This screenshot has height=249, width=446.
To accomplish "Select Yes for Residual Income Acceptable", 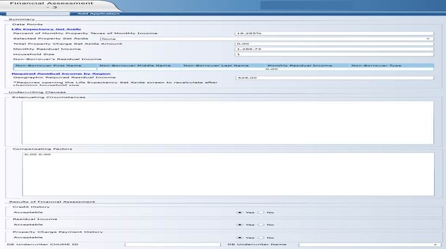I will click(x=240, y=225).
